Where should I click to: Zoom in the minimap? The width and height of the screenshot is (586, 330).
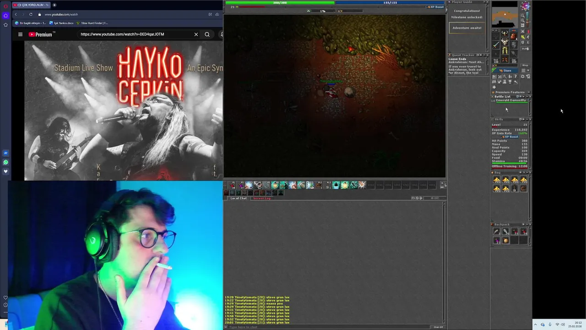point(523,21)
